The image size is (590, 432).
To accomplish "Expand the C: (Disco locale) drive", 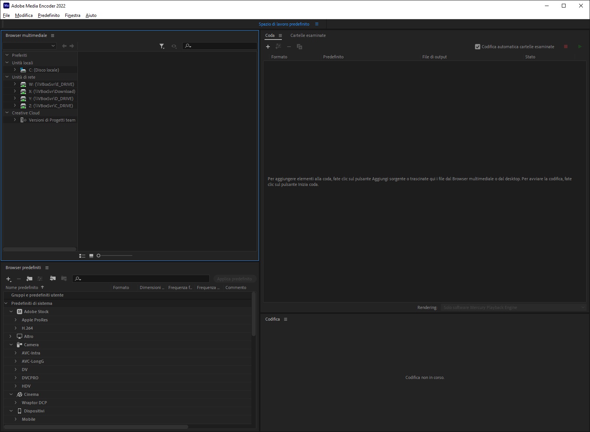I will tap(15, 70).
